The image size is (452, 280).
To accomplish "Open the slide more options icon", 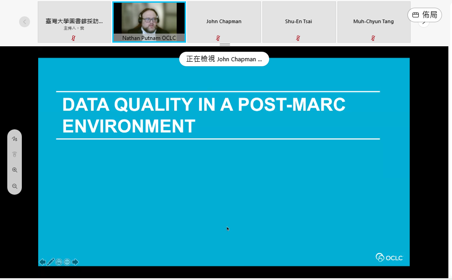I will (67, 262).
